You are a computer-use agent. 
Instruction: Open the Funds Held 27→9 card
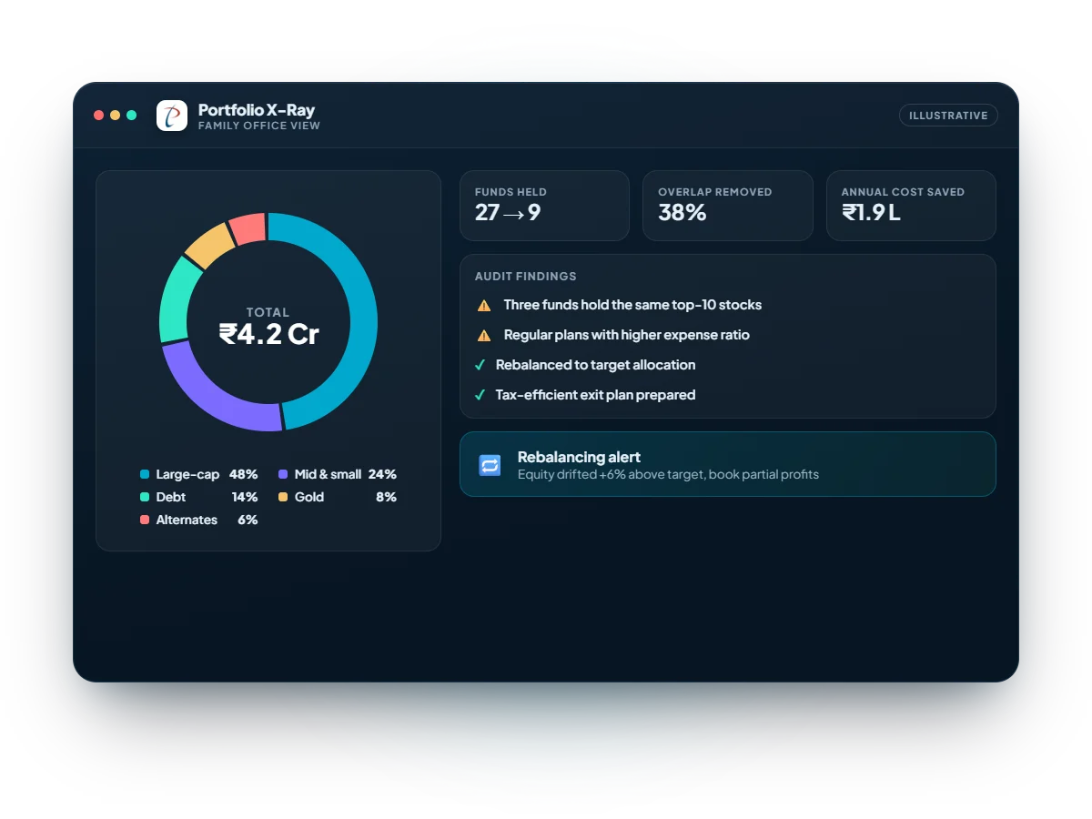(x=544, y=206)
